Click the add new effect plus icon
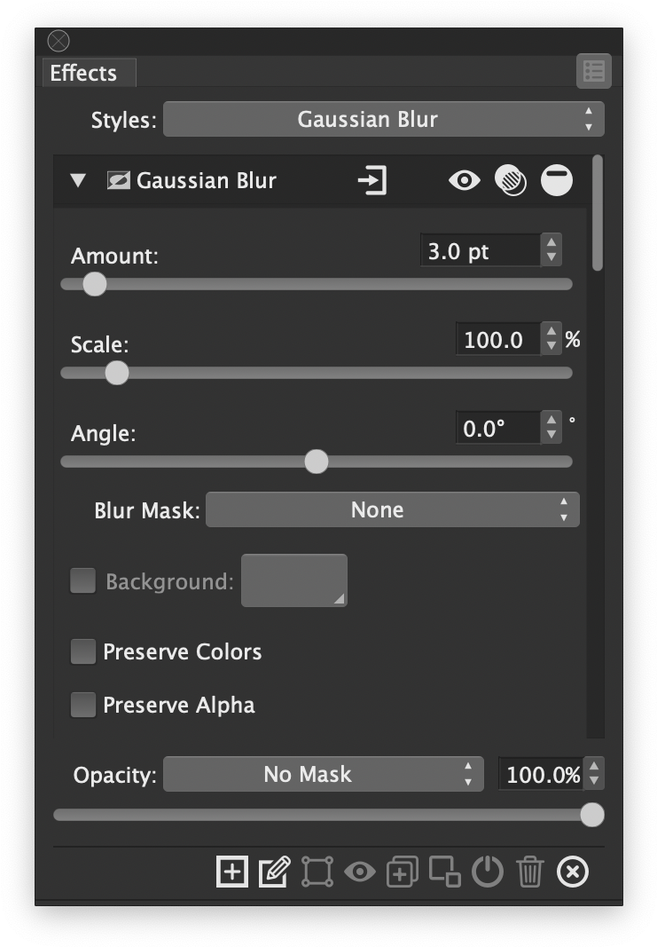657x947 pixels. pos(232,872)
